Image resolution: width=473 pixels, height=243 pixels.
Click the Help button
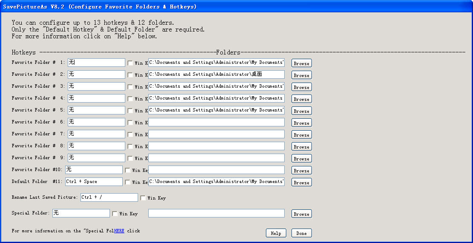pyautogui.click(x=276, y=233)
